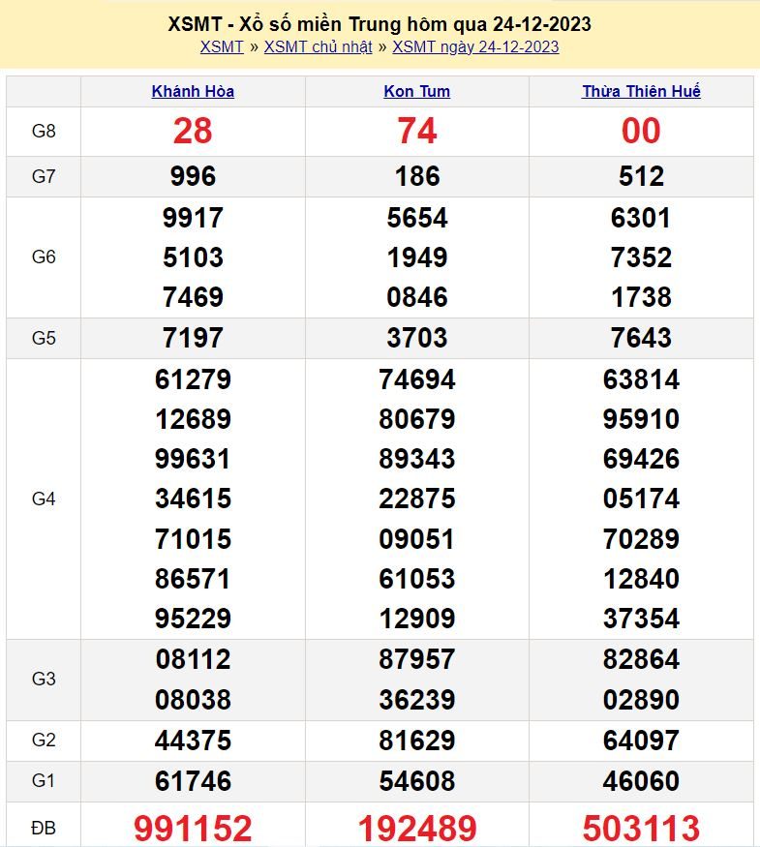Select G3 result 08112
760x847 pixels.
[x=193, y=660]
